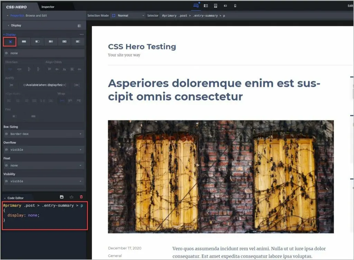The image size is (354, 260).
Task: Open the Float dropdown
Action: 44,166
